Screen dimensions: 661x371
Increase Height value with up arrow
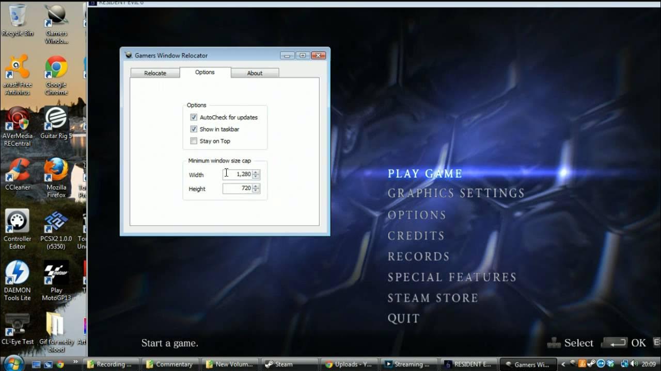click(256, 186)
